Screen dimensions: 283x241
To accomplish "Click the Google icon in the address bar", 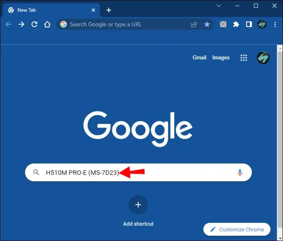I will point(63,24).
